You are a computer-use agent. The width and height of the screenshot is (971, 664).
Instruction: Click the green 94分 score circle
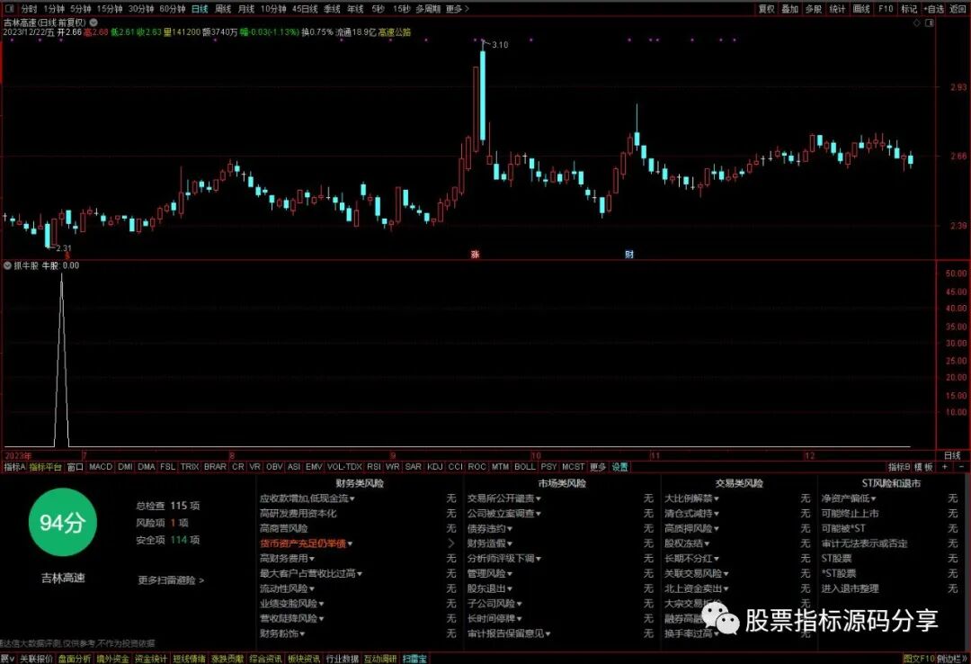pyautogui.click(x=63, y=522)
